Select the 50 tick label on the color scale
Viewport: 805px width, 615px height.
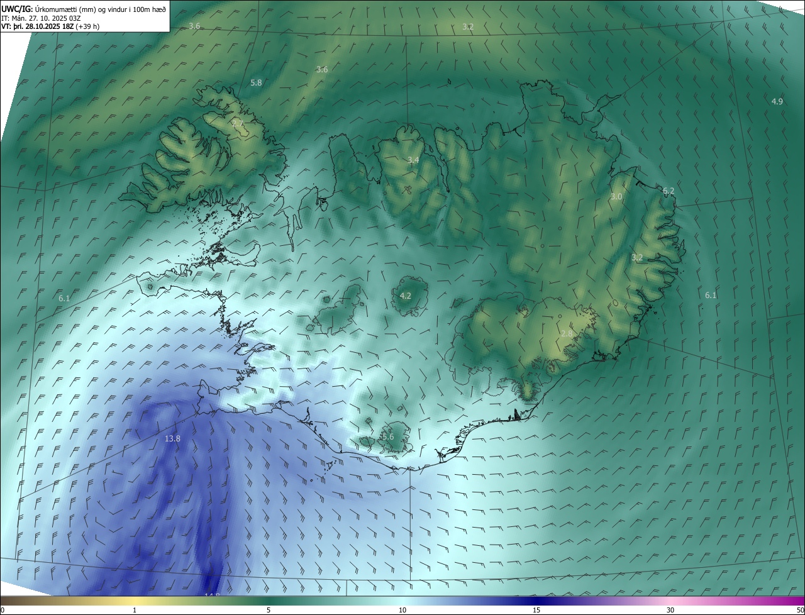coord(800,610)
